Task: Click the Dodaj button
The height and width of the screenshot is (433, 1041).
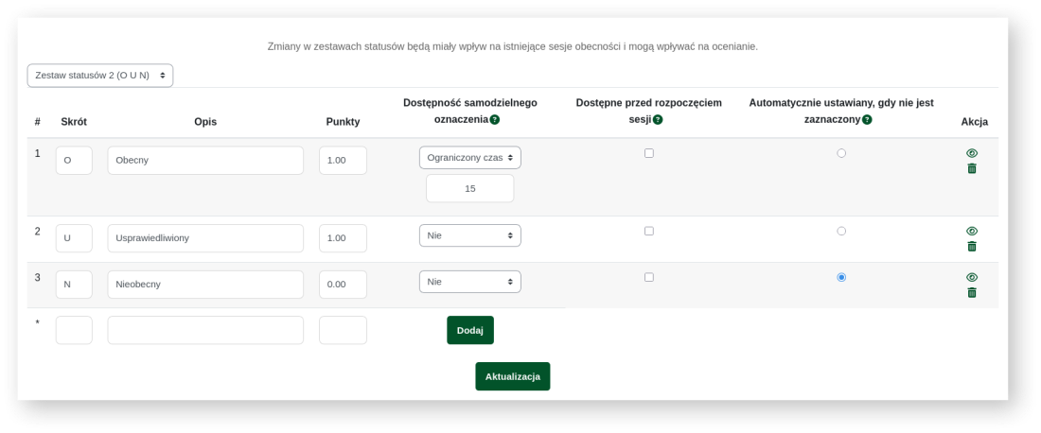Action: [x=470, y=330]
